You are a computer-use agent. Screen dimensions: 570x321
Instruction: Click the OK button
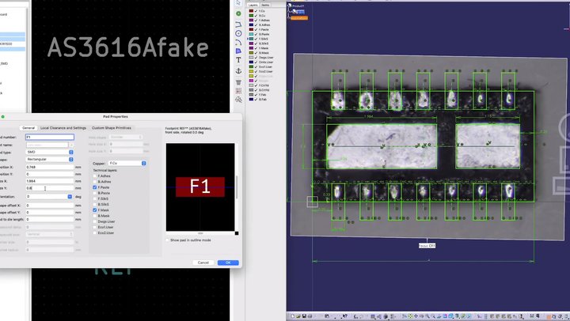tap(227, 262)
